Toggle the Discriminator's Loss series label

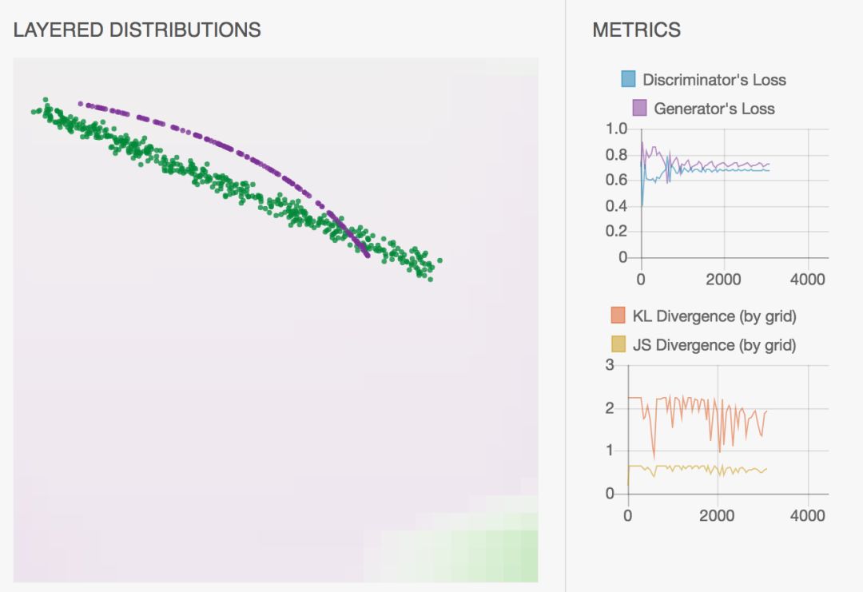714,80
